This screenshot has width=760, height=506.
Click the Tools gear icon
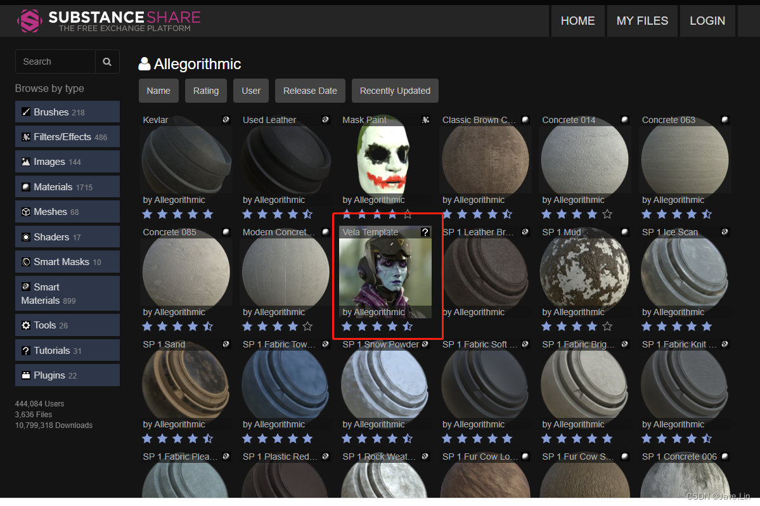coord(26,325)
